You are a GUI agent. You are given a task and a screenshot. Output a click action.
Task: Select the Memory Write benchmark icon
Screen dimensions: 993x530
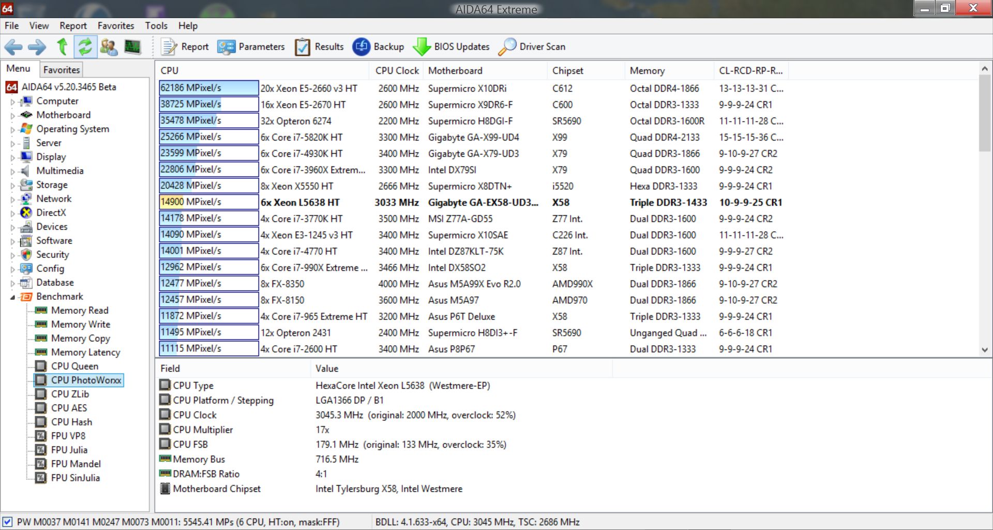[41, 324]
